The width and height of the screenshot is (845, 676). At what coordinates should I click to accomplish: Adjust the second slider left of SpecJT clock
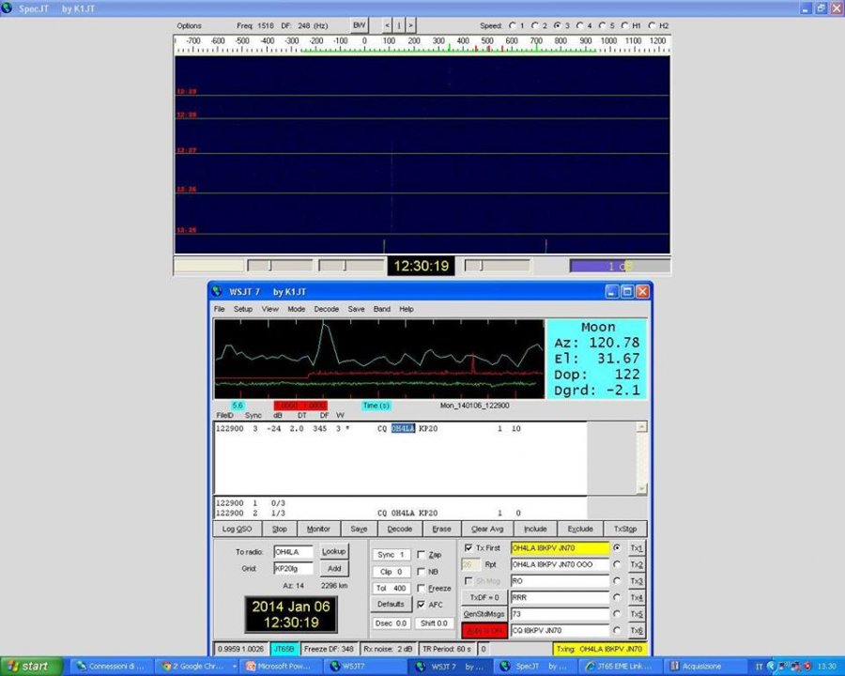[351, 266]
